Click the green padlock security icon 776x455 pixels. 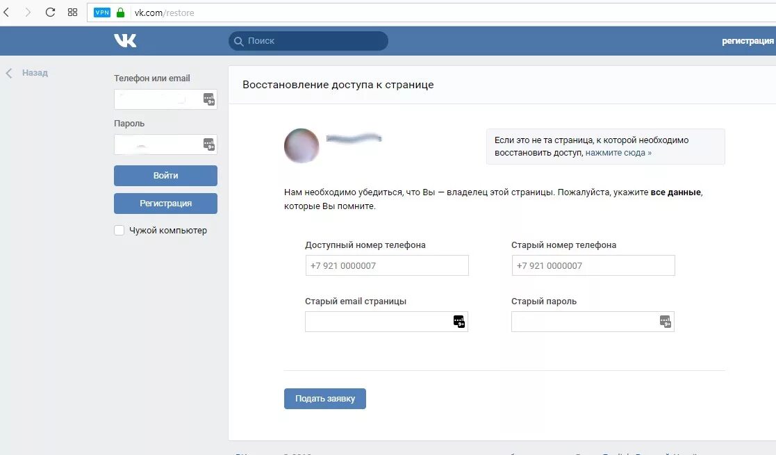click(x=119, y=12)
